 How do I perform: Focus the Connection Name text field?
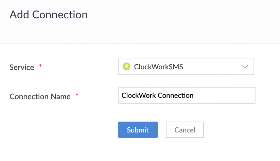pos(187,95)
